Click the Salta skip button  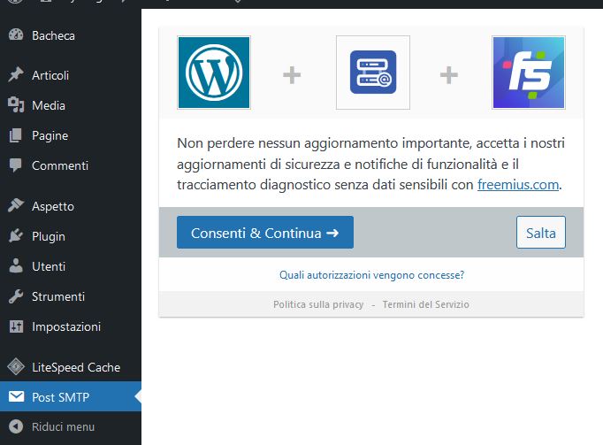541,232
